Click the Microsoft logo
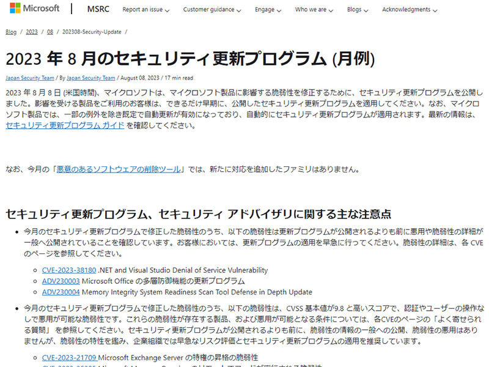The height and width of the screenshot is (367, 489). click(x=34, y=9)
